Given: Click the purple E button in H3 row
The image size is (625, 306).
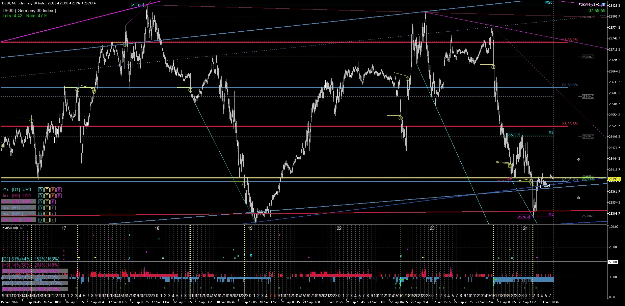Looking at the screenshot, I should pos(53,202).
